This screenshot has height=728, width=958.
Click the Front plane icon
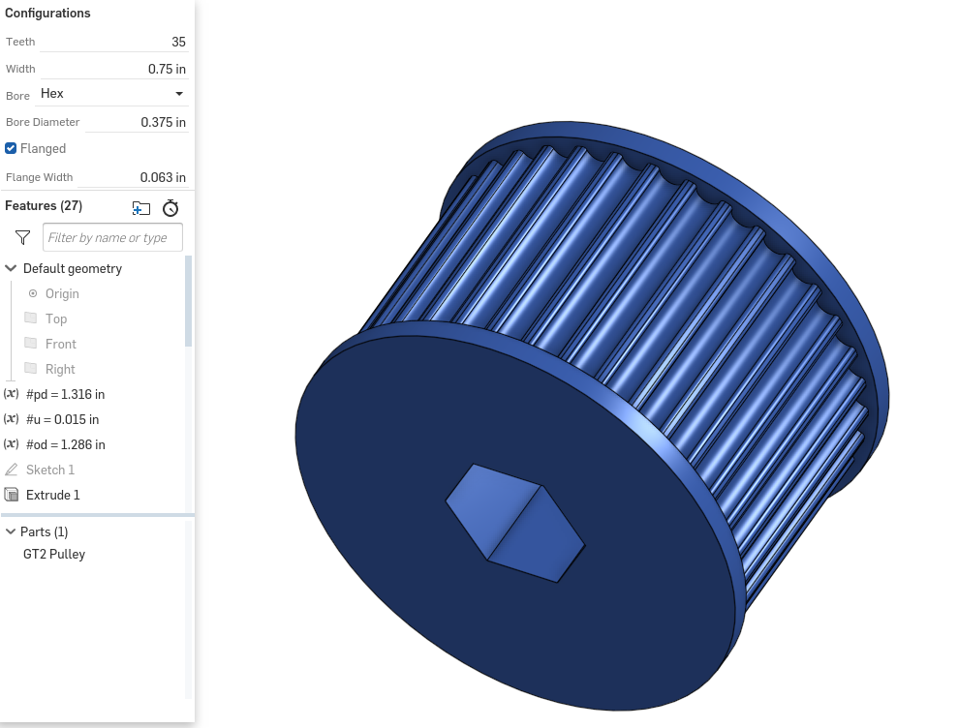click(32, 344)
